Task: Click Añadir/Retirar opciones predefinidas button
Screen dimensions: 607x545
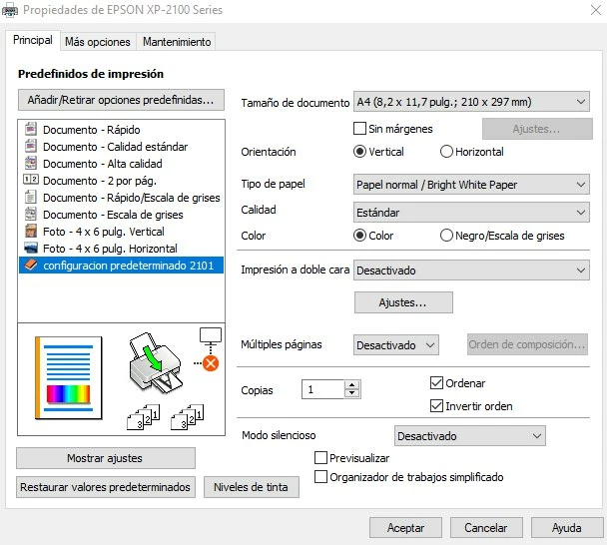Action: (x=121, y=100)
